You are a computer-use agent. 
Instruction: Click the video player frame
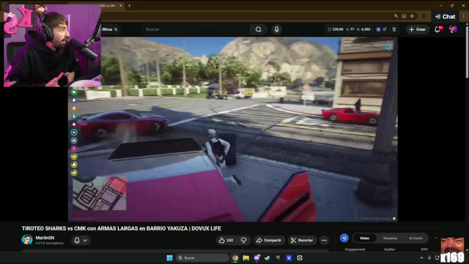233,129
